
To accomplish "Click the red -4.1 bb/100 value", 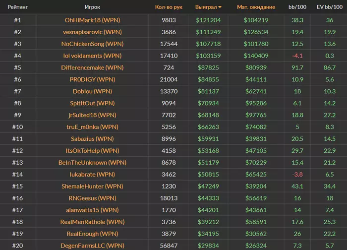I will coord(297,56).
